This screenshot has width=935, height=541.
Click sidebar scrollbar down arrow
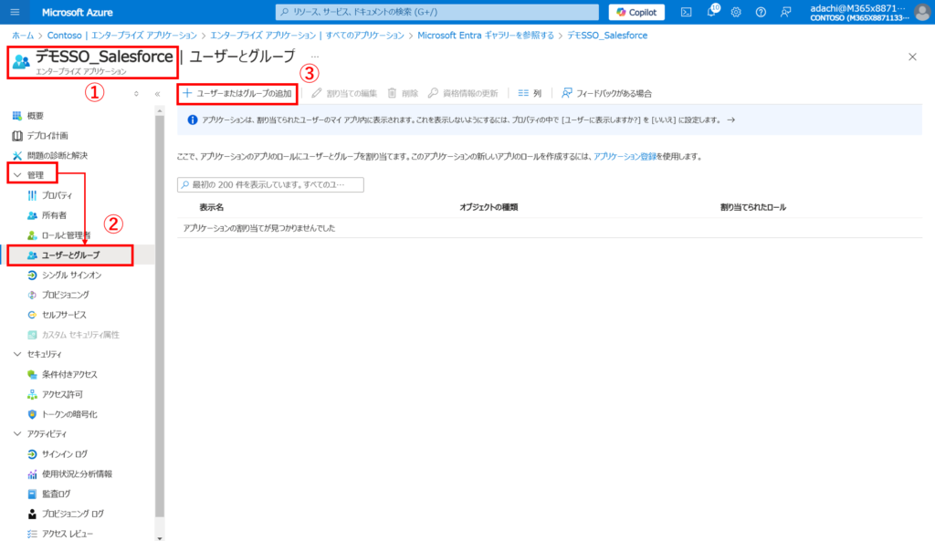point(159,537)
